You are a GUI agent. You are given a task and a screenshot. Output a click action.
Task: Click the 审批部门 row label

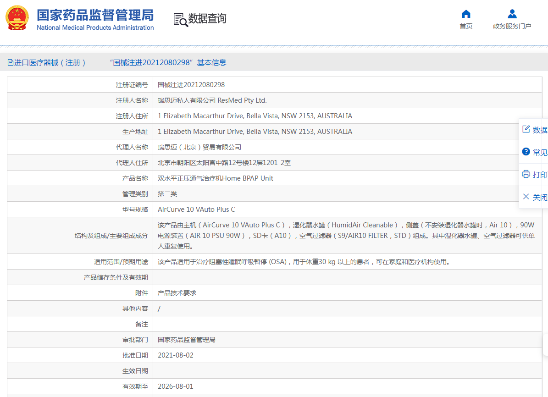pos(135,340)
